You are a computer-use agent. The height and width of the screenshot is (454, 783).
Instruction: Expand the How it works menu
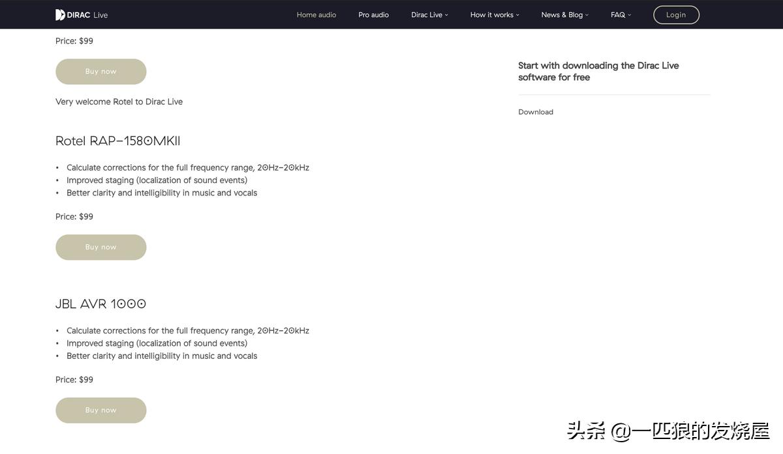495,15
